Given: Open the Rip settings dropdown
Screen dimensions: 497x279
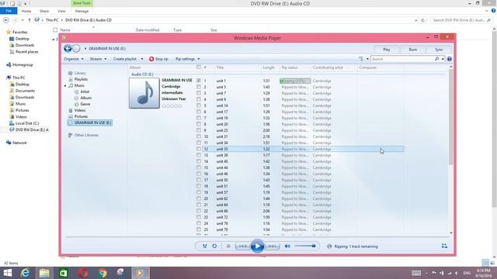Looking at the screenshot, I should point(188,59).
